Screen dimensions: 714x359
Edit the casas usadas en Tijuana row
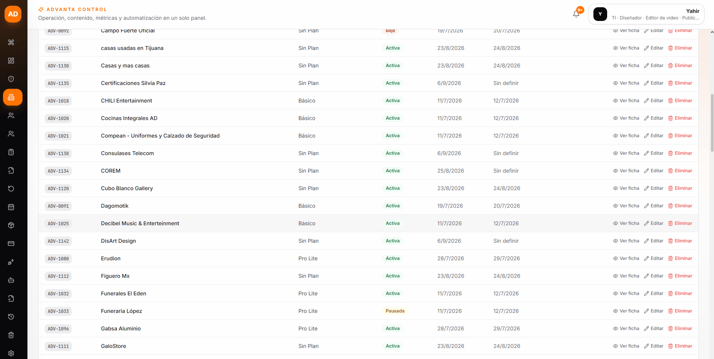(x=654, y=48)
